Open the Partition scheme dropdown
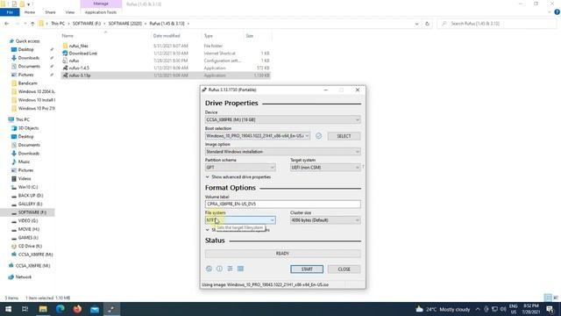 tap(240, 168)
